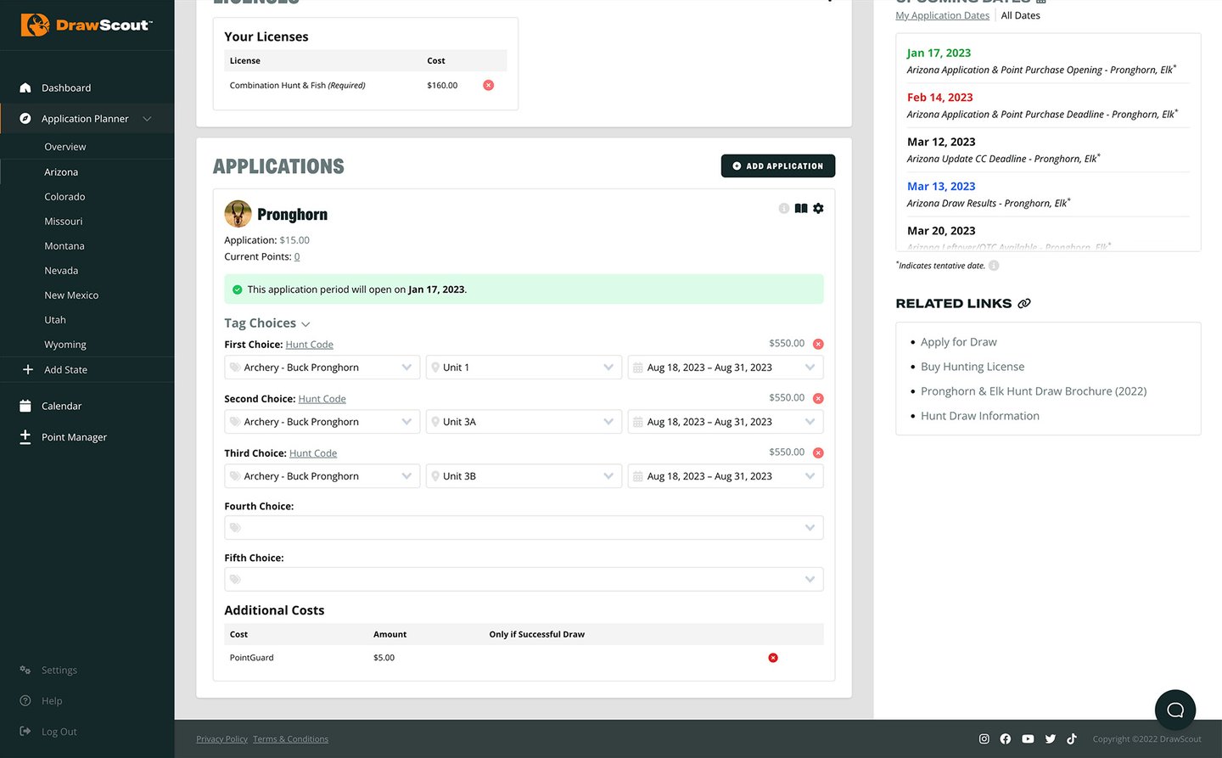The height and width of the screenshot is (758, 1222).
Task: Open Second Choice hunt type dropdown
Action: (322, 422)
